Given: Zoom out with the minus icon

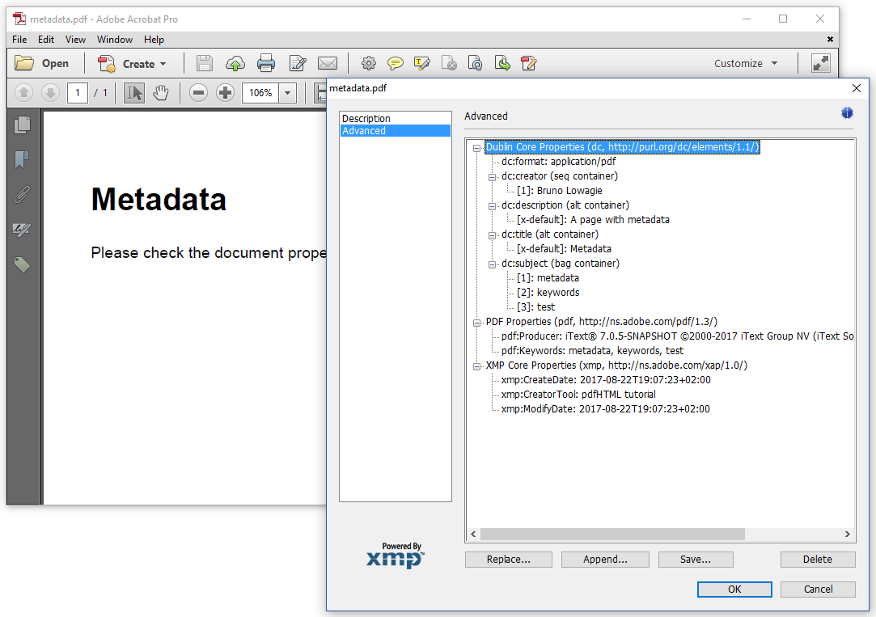Looking at the screenshot, I should (198, 92).
